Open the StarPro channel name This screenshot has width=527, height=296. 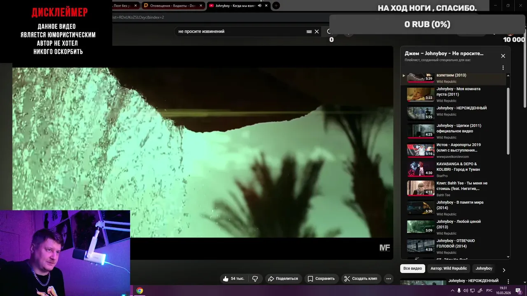pos(443,176)
